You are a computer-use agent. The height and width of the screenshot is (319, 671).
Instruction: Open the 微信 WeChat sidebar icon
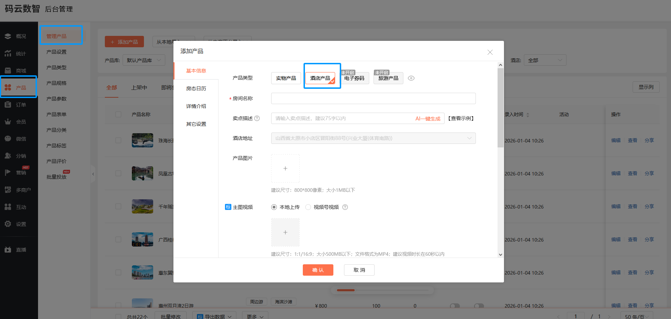pos(8,139)
